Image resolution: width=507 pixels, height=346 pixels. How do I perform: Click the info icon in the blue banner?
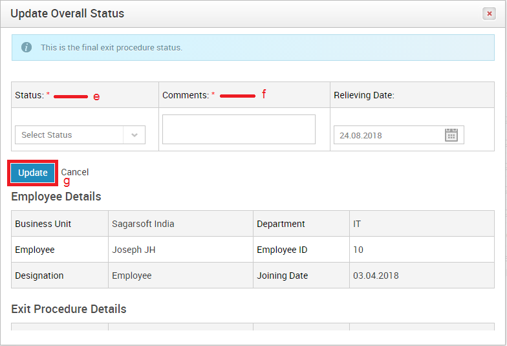[x=27, y=47]
